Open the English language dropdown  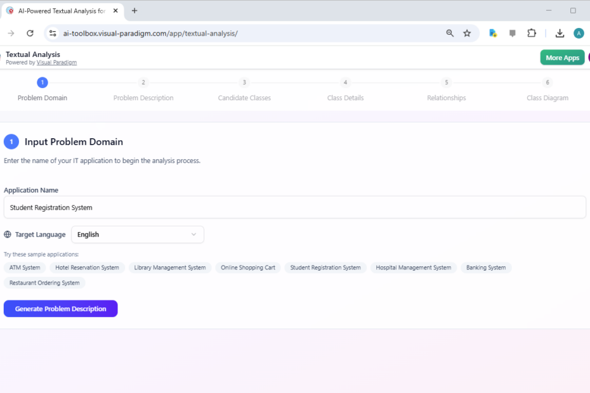click(x=137, y=234)
